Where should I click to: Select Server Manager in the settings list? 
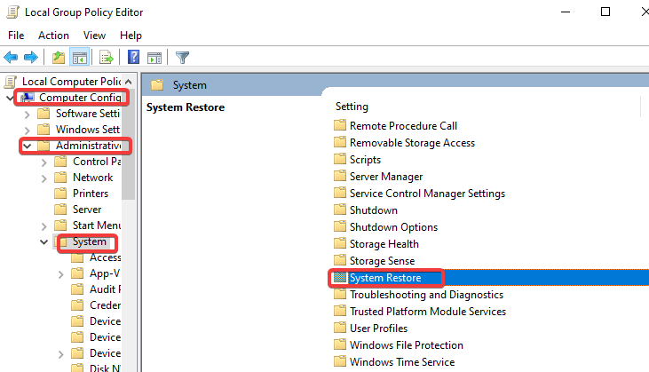tap(386, 177)
